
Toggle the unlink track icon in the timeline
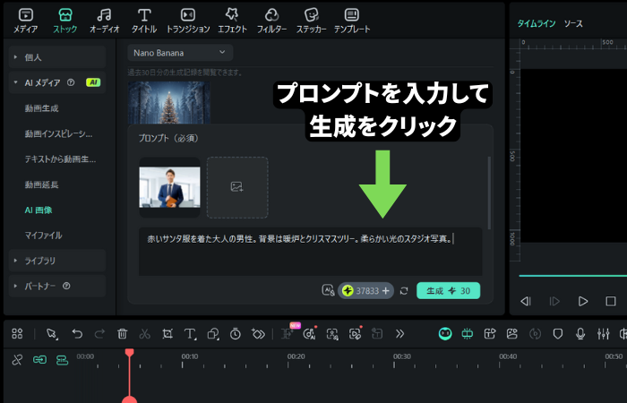pos(17,360)
